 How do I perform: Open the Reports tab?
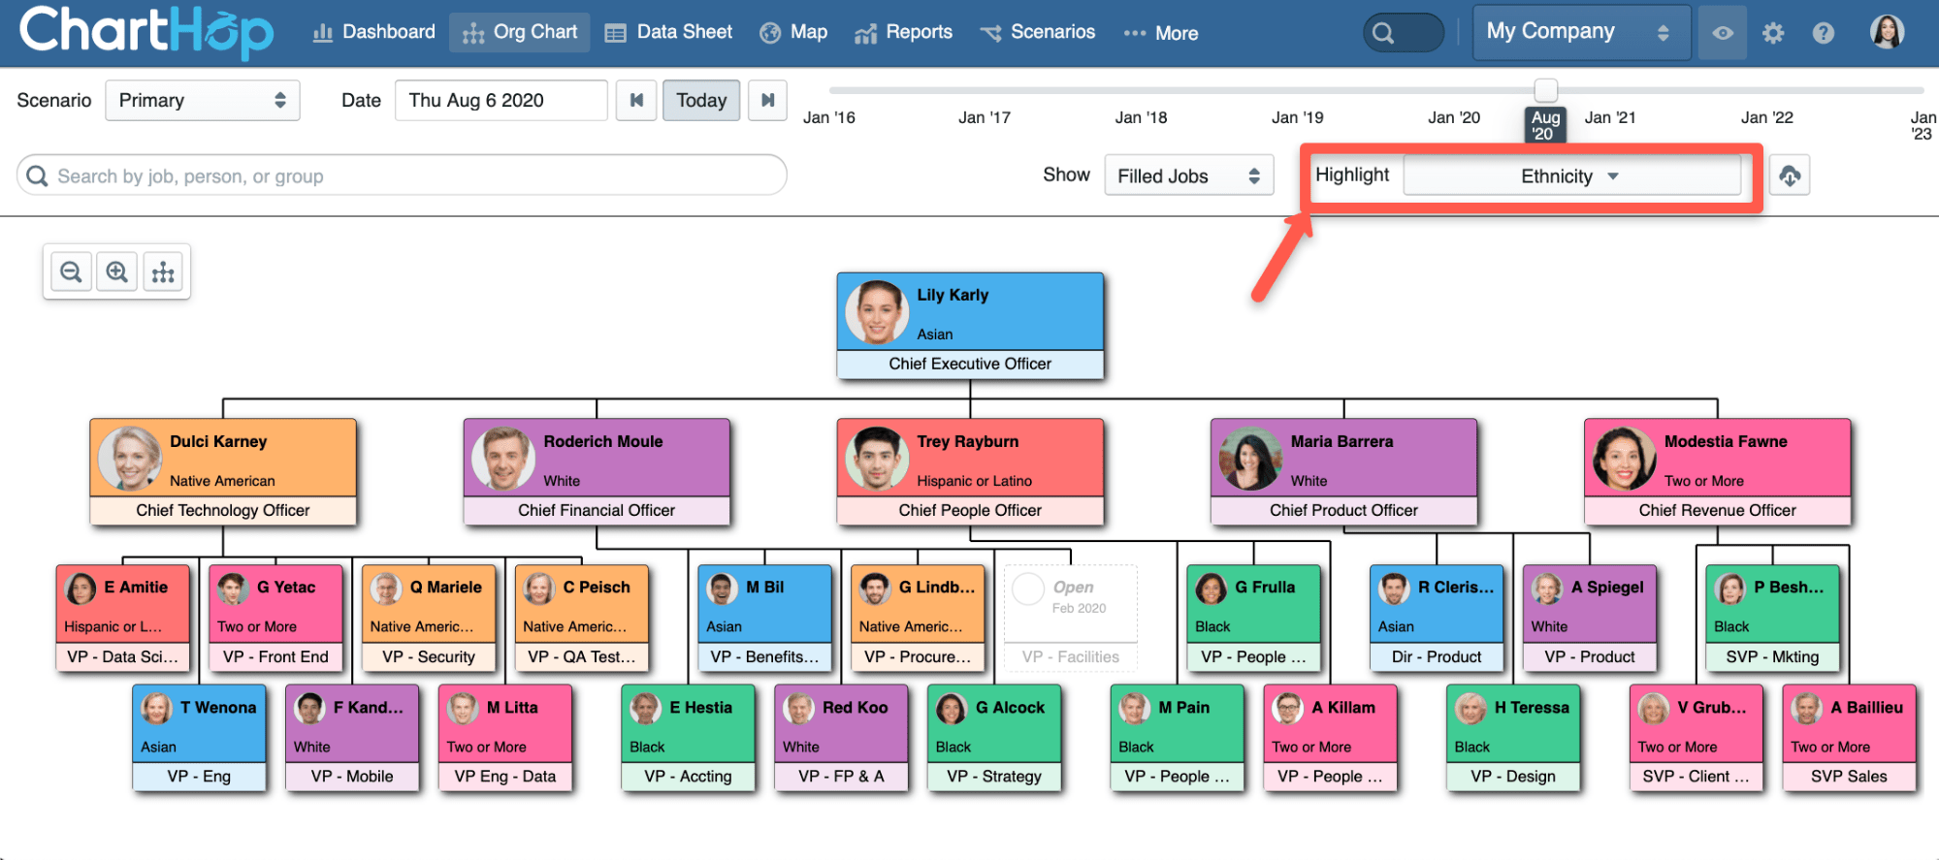tap(903, 32)
